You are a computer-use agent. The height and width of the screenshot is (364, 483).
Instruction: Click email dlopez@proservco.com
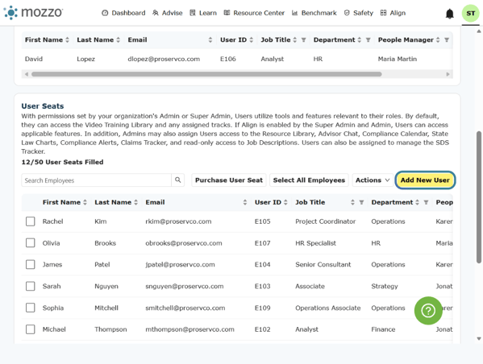click(x=164, y=59)
